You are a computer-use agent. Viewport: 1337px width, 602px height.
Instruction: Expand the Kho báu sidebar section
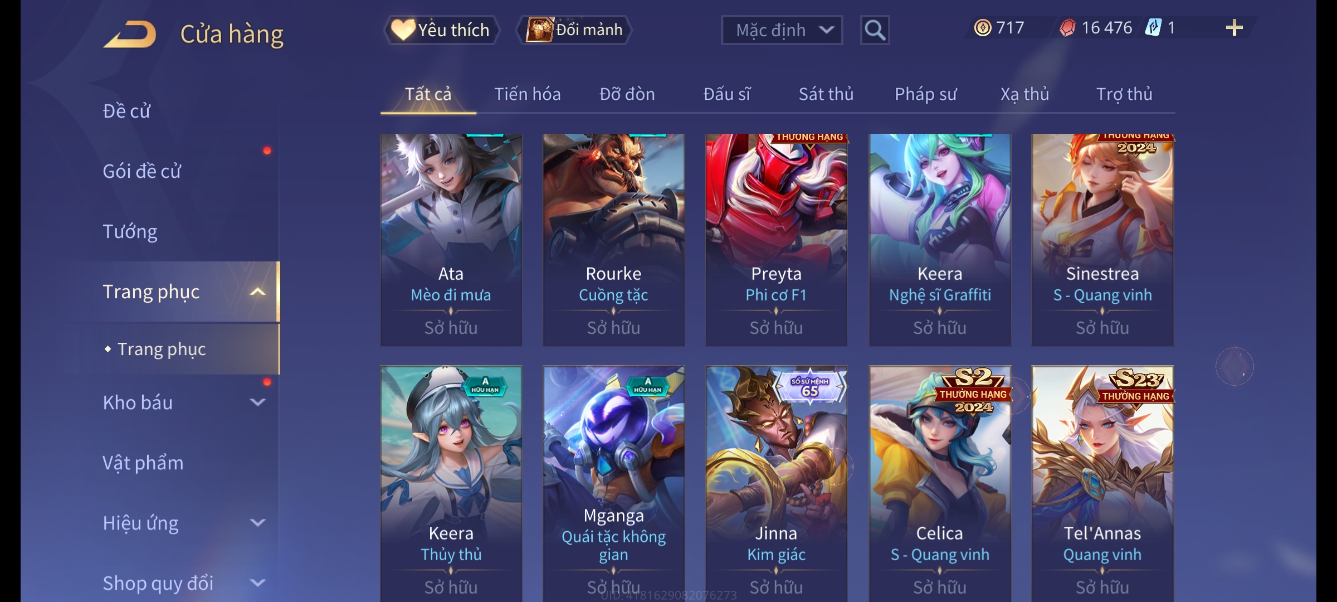257,402
